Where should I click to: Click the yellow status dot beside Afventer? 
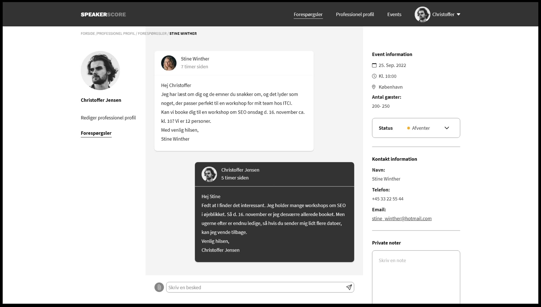(409, 128)
